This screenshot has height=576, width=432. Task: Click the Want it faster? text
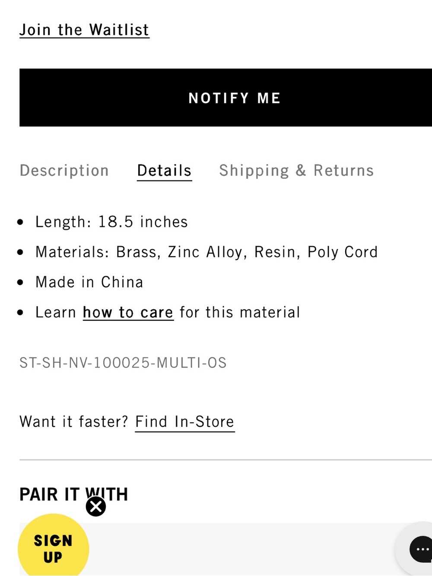74,422
